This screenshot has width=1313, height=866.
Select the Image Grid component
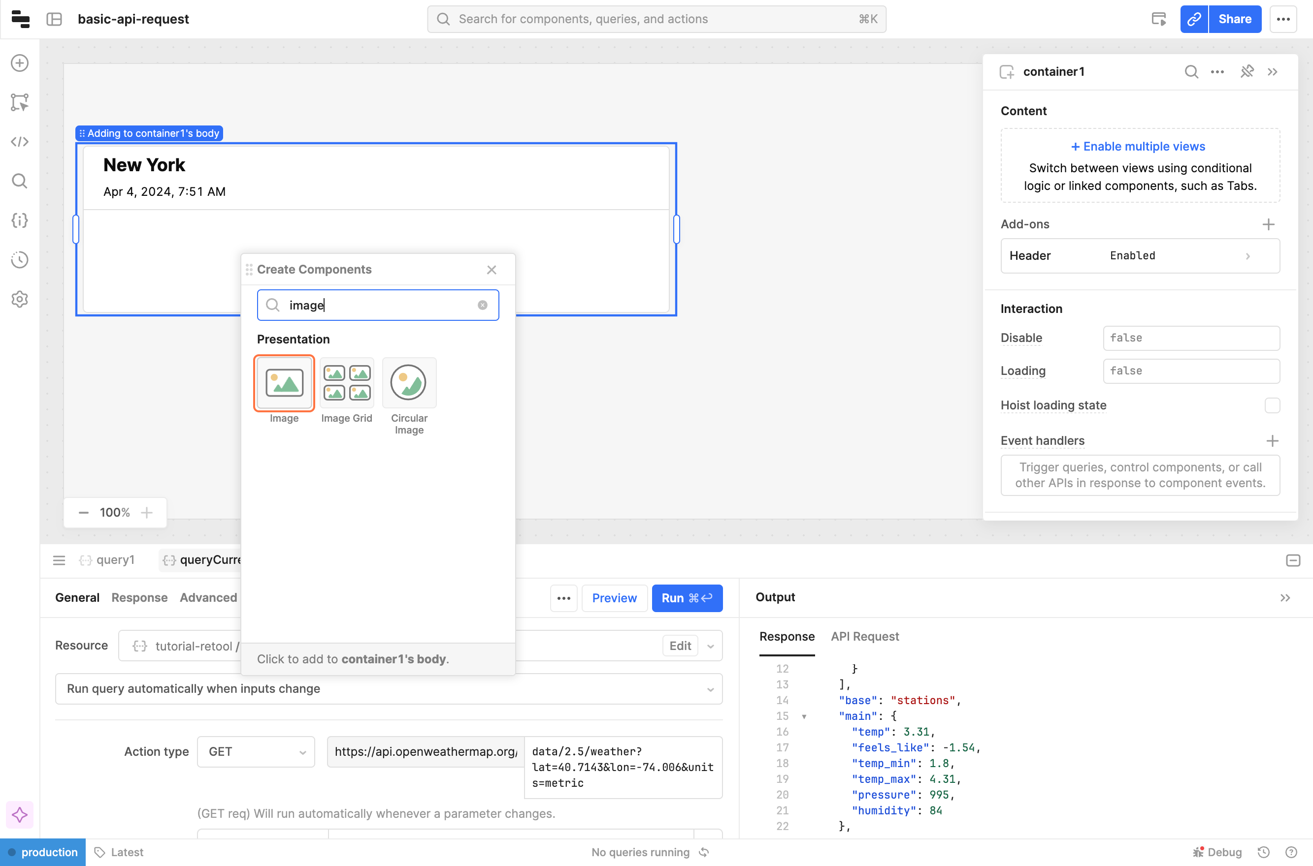click(347, 383)
